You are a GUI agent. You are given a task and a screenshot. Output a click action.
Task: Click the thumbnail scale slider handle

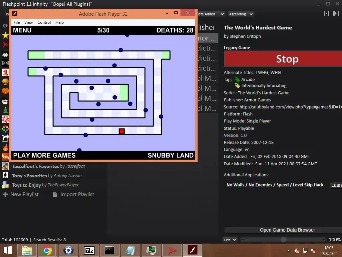283,240
